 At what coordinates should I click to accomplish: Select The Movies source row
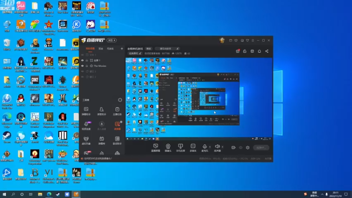click(x=102, y=66)
